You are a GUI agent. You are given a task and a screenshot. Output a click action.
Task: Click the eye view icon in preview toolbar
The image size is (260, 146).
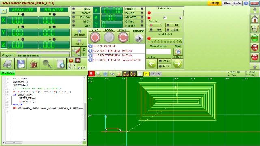point(112,74)
